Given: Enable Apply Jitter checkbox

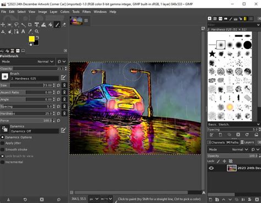Looking at the screenshot, I should (x=2, y=143).
